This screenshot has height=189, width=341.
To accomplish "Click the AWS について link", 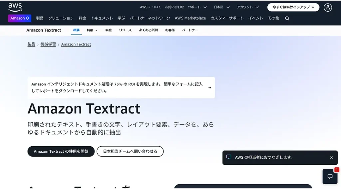I will [150, 7].
